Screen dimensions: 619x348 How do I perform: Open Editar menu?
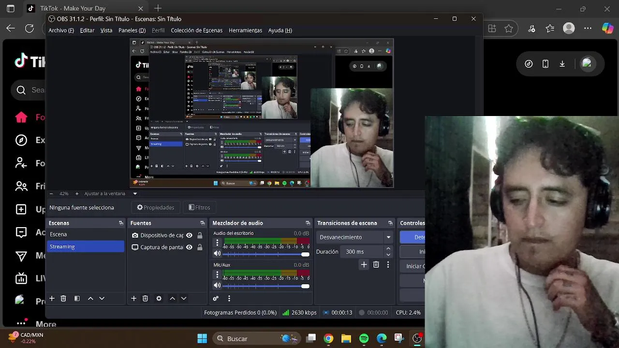87,30
